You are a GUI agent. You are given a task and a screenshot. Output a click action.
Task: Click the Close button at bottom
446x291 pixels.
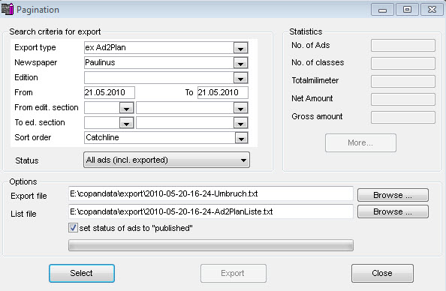(382, 274)
